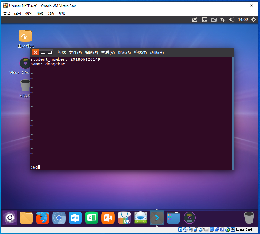Click the recording status icon
This screenshot has width=260, height=234.
pyautogui.click(x=217, y=230)
